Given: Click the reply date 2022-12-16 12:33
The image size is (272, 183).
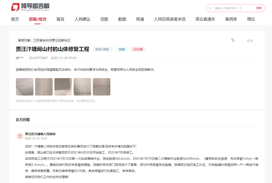Looking at the screenshot, I should click(x=36, y=138).
